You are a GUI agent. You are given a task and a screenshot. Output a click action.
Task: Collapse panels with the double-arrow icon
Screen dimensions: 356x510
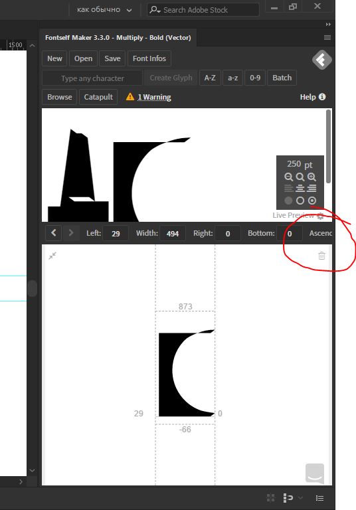click(328, 25)
